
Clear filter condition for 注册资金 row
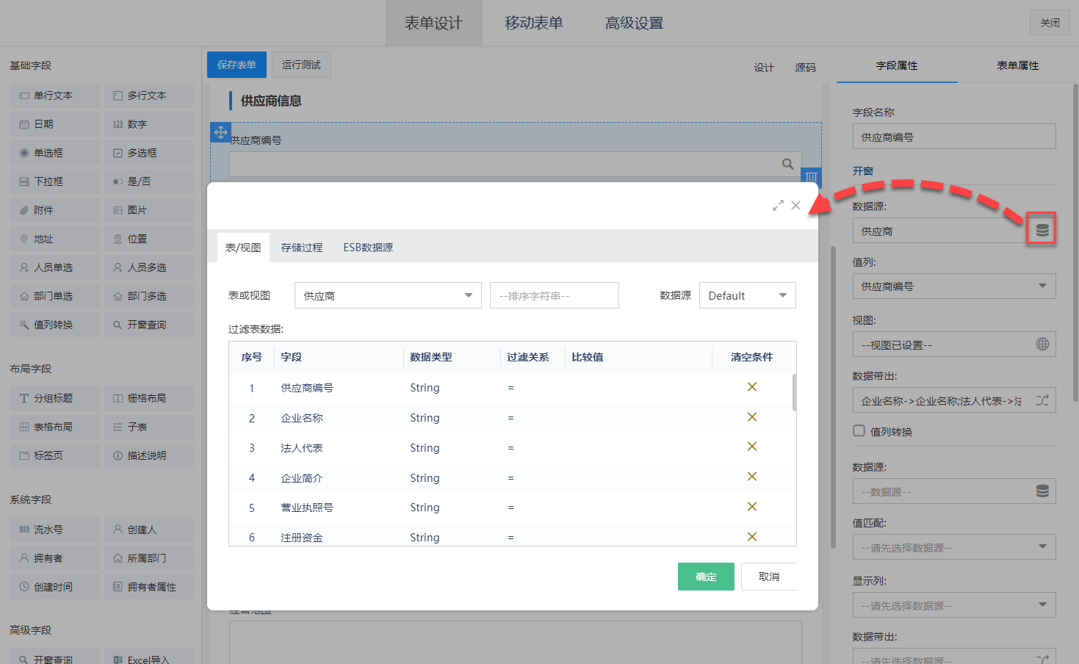coord(752,537)
